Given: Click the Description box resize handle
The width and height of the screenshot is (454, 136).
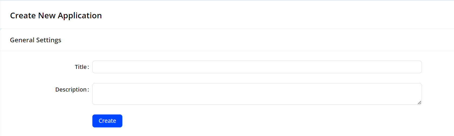Looking at the screenshot, I should click(x=419, y=103).
